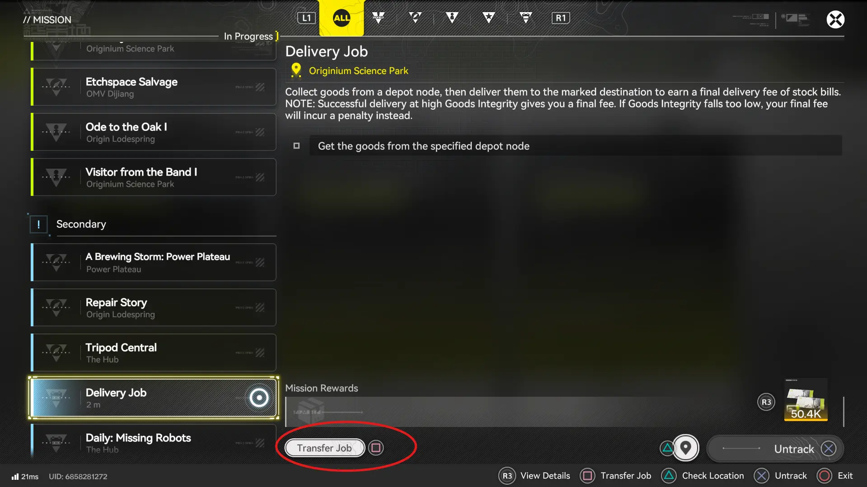Click the map pin Check Location icon

tap(686, 448)
